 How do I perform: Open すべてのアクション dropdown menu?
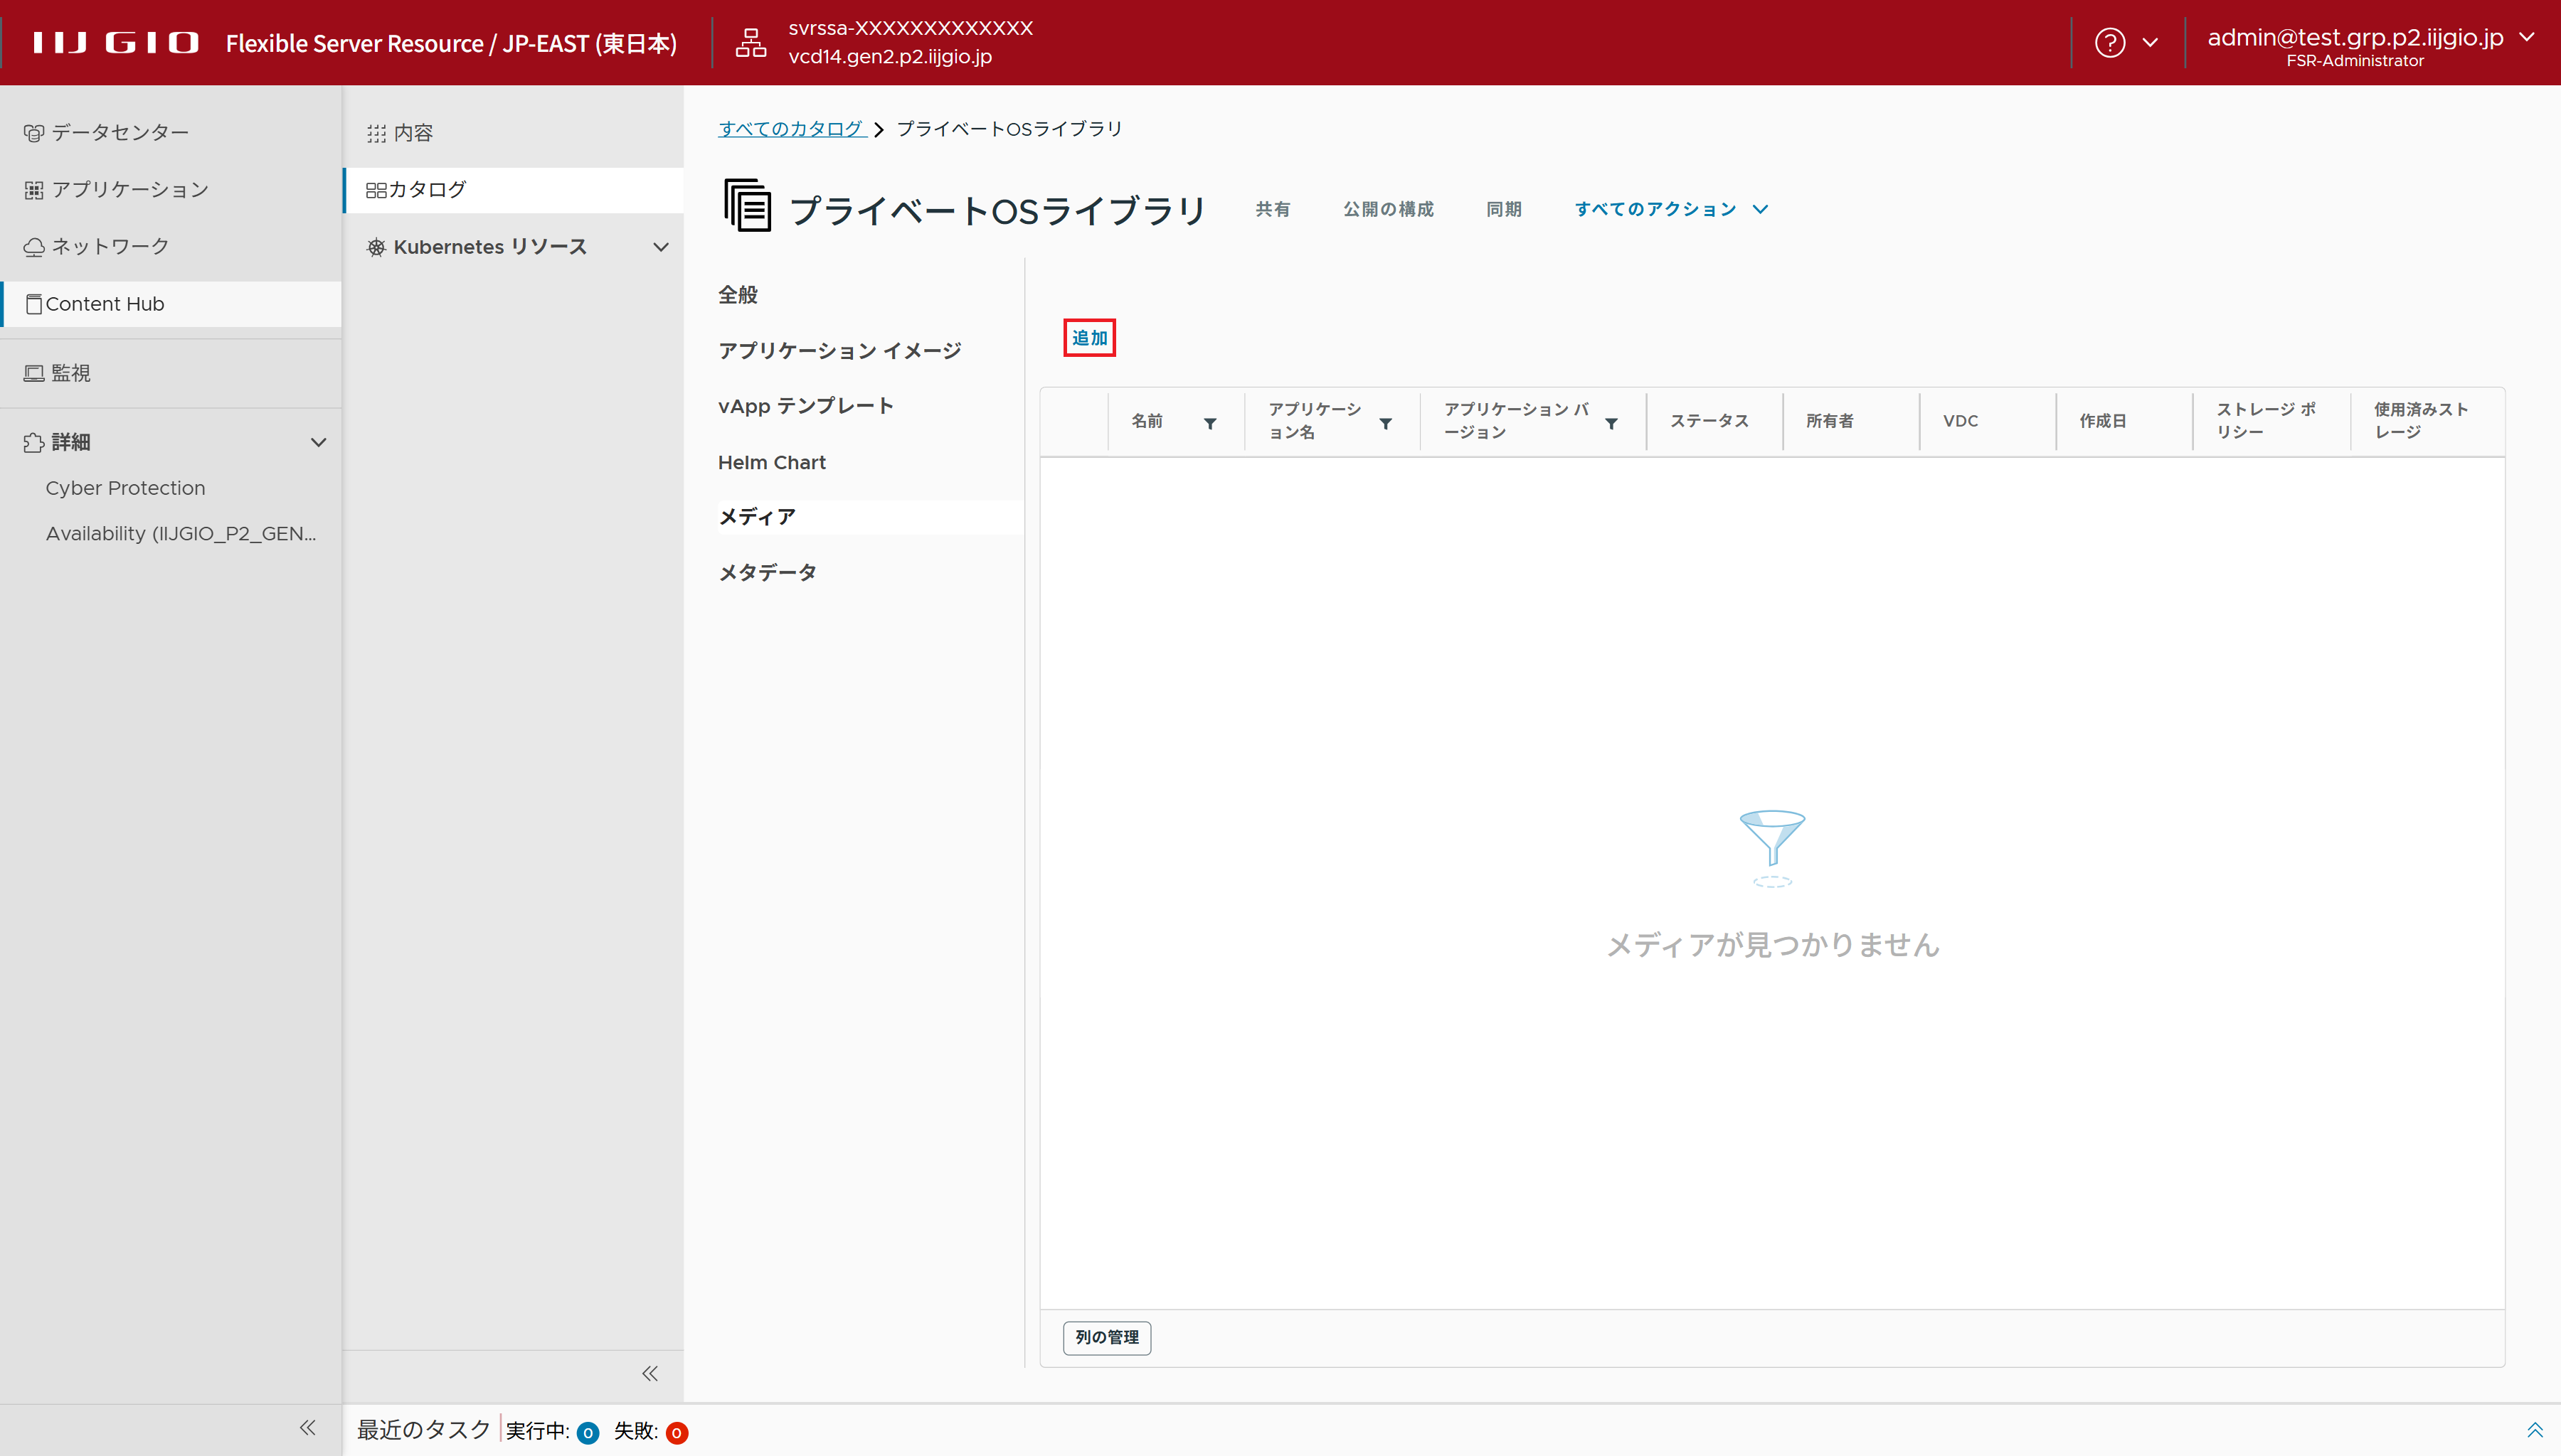click(1670, 209)
